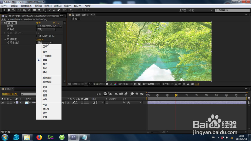Click the 100.0% opacity value
251x141 pixels.
point(40,39)
